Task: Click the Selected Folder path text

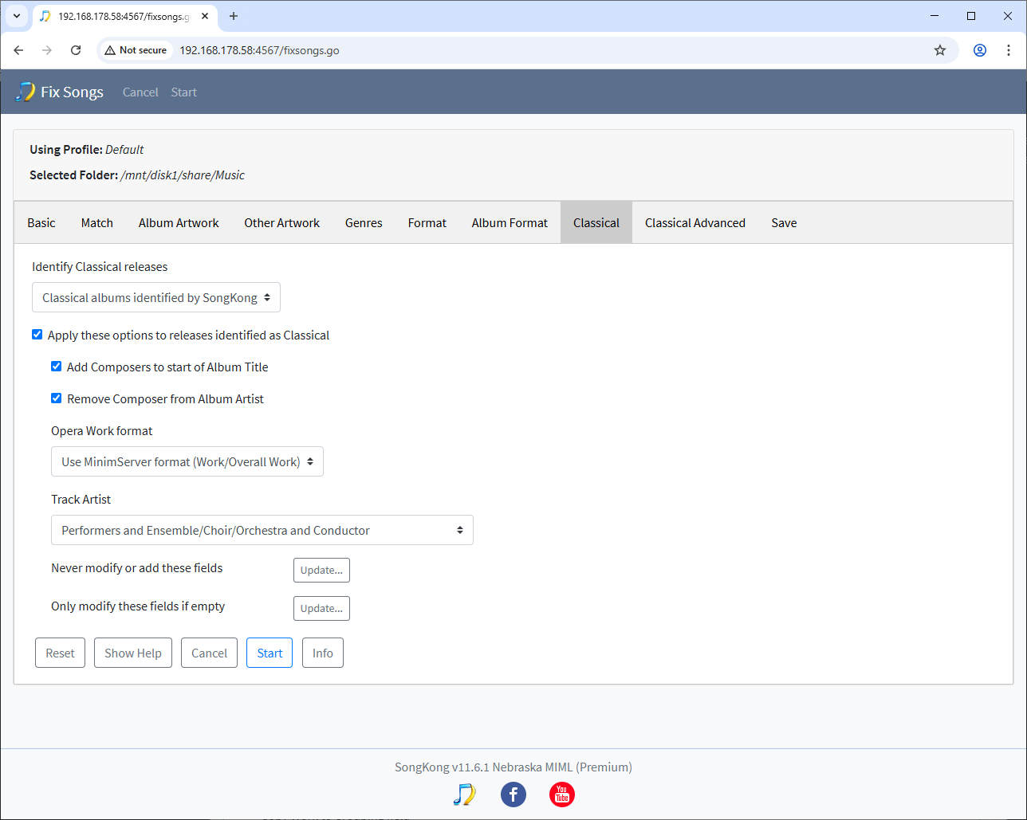Action: (x=183, y=175)
